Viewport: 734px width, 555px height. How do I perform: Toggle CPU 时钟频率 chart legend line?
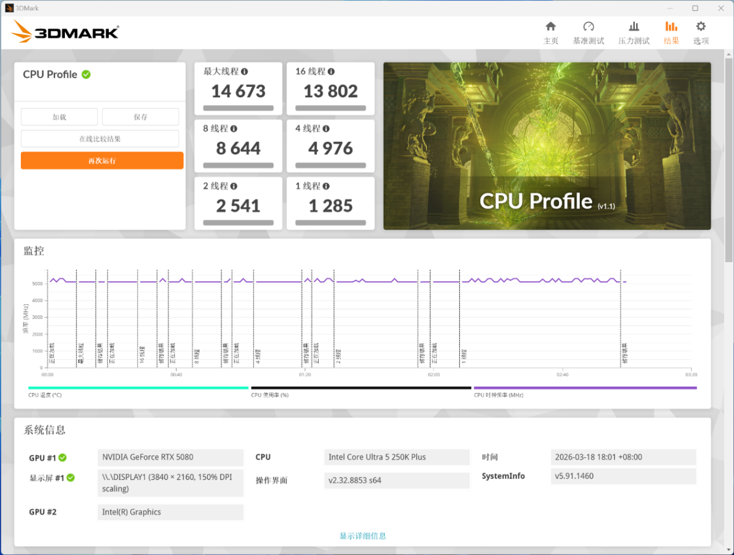(x=585, y=388)
